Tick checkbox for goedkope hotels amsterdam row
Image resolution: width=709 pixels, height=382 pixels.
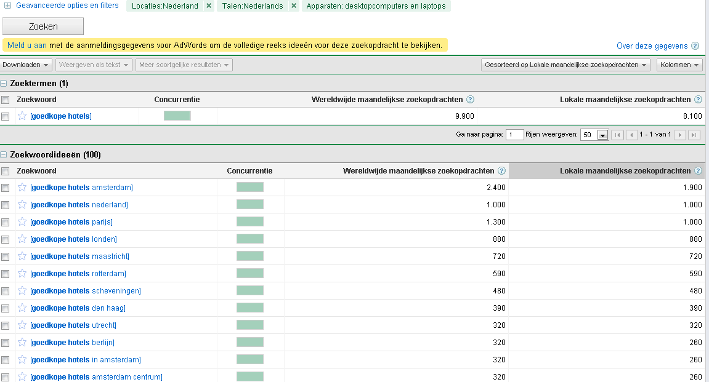[x=6, y=188]
